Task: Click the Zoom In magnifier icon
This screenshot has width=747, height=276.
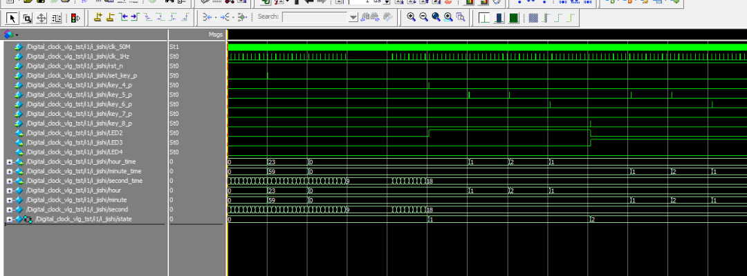Action: [412, 17]
